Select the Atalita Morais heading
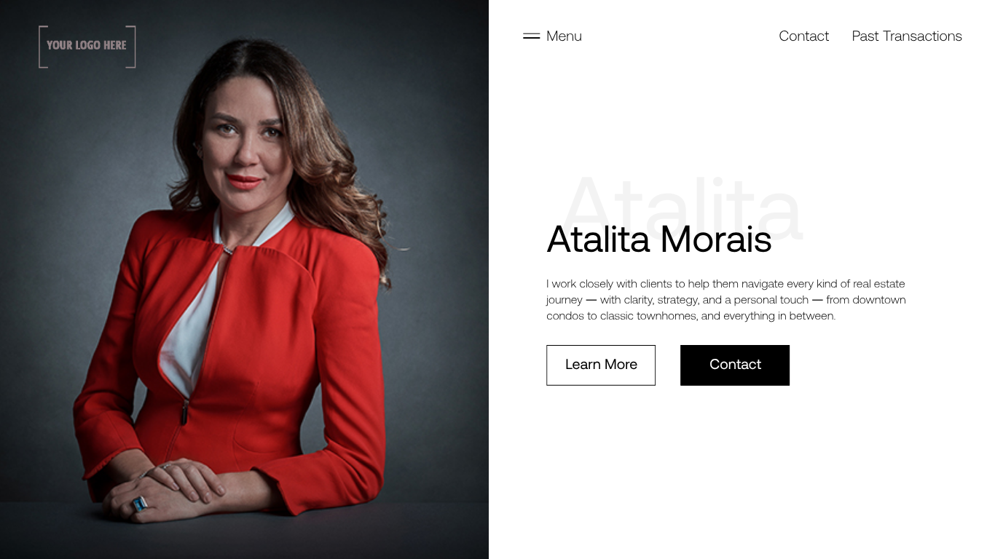 658,239
